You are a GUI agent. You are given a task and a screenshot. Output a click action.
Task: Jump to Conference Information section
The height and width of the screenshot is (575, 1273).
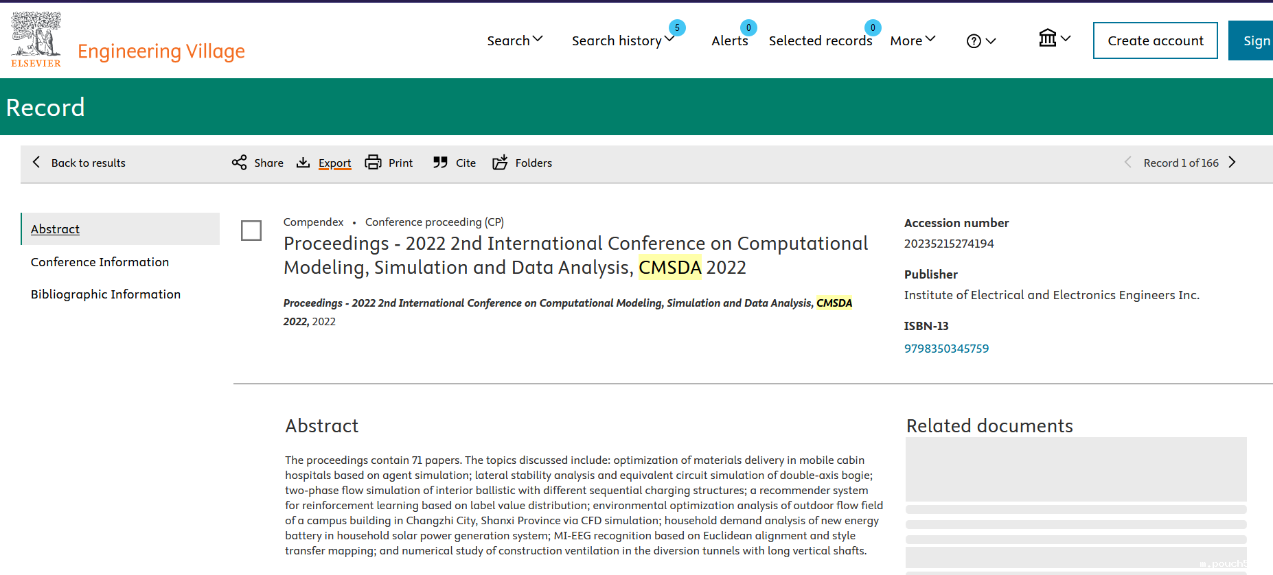click(x=100, y=262)
